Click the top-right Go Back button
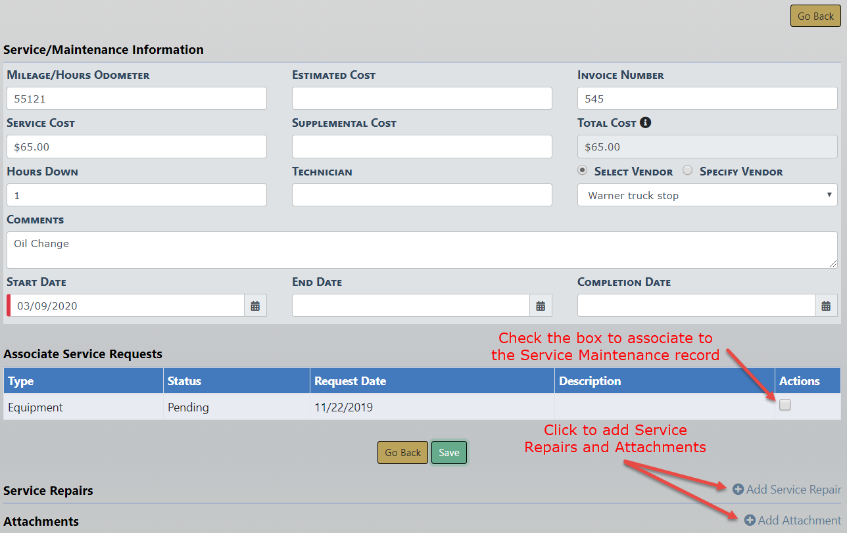The image size is (847, 533). (815, 16)
